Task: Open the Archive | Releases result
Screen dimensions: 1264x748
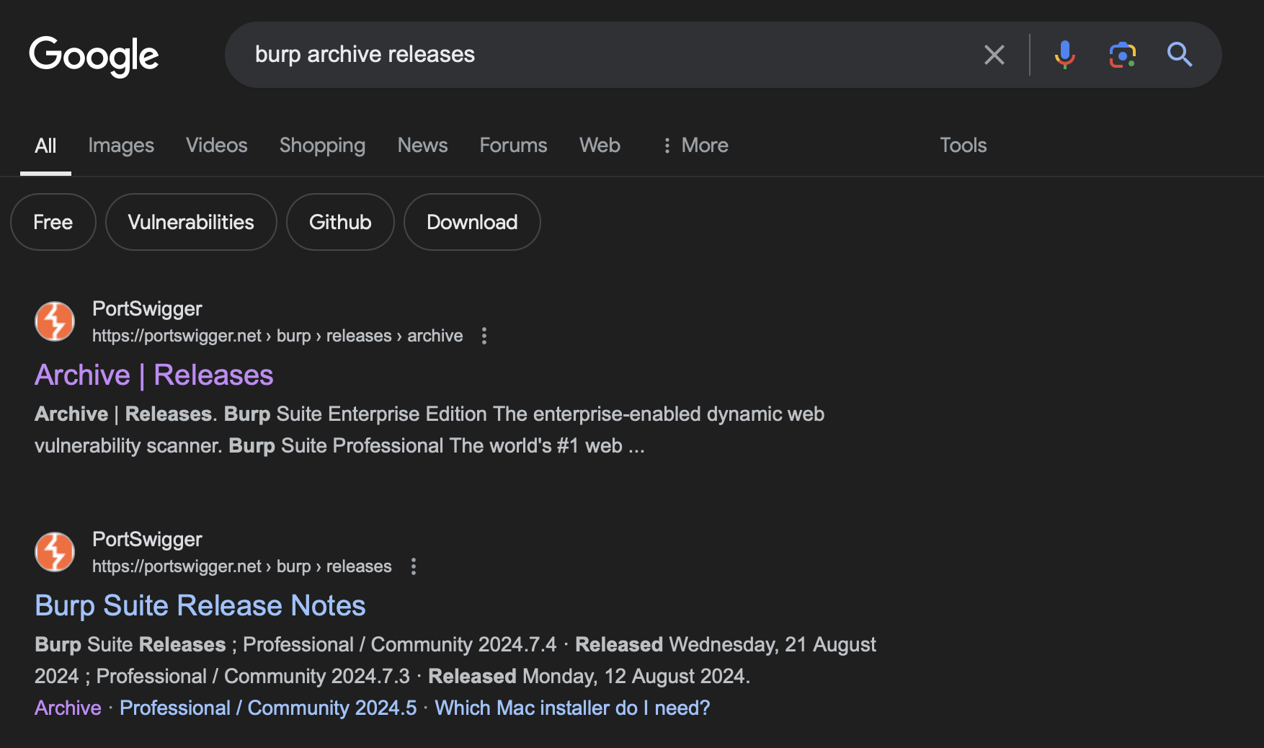Action: 154,375
